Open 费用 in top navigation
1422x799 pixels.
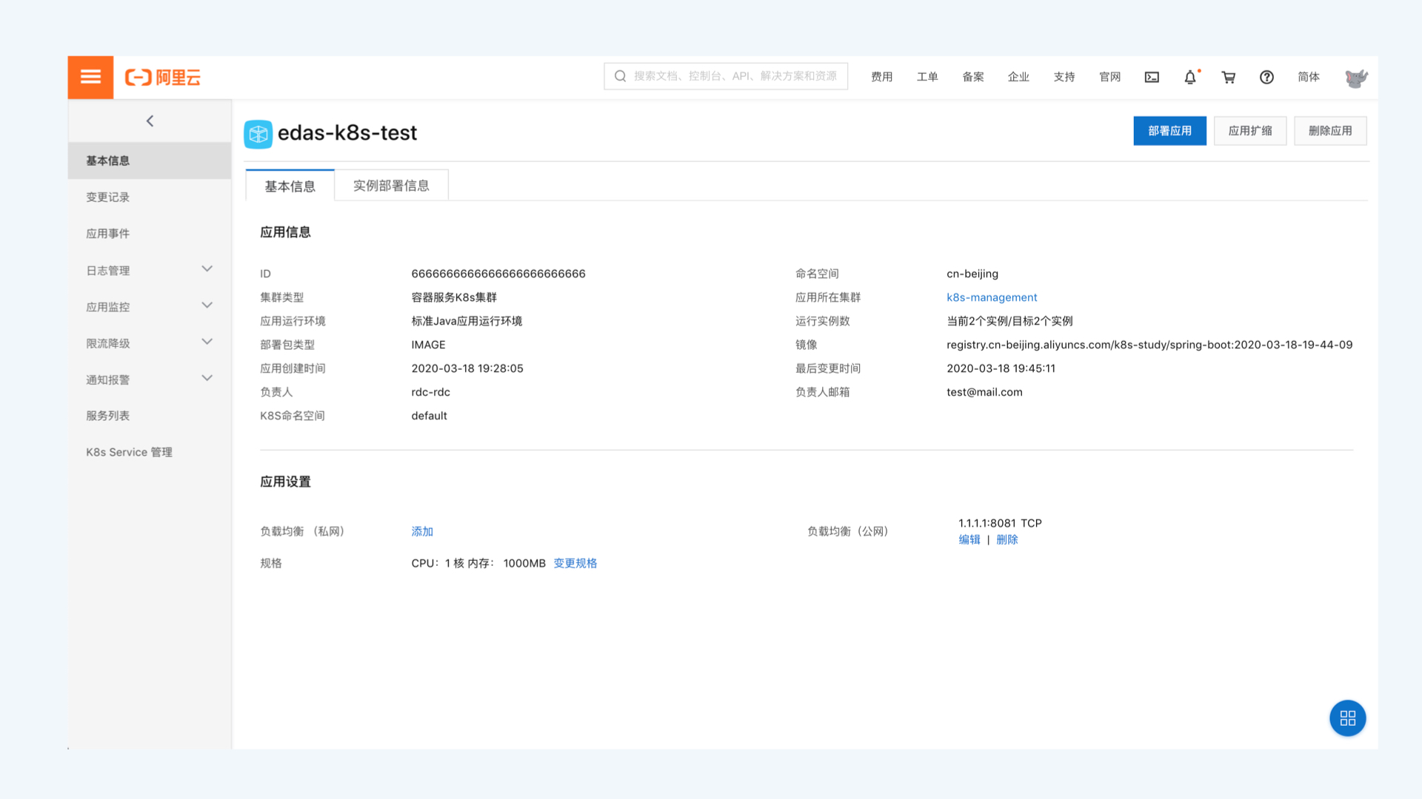pos(881,77)
